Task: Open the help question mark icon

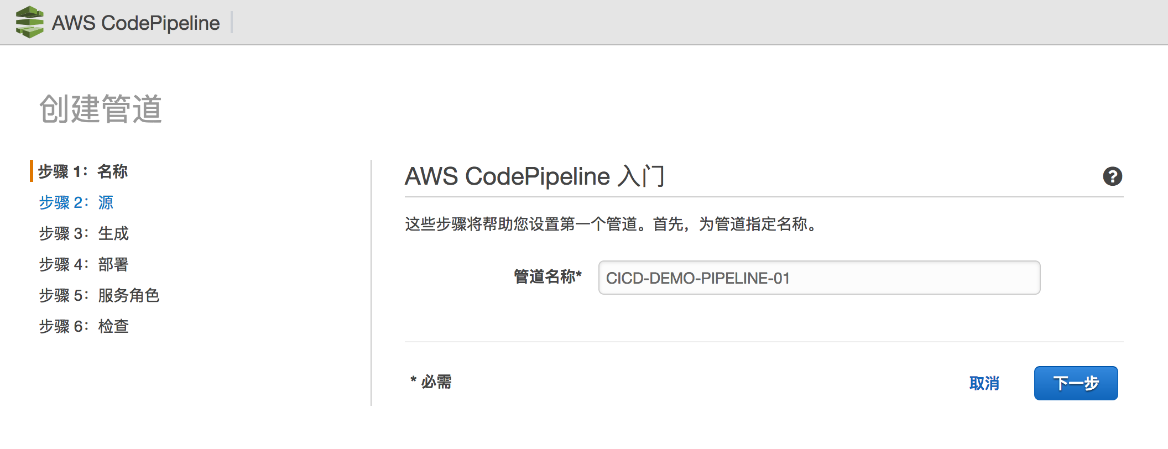Action: pos(1112,176)
